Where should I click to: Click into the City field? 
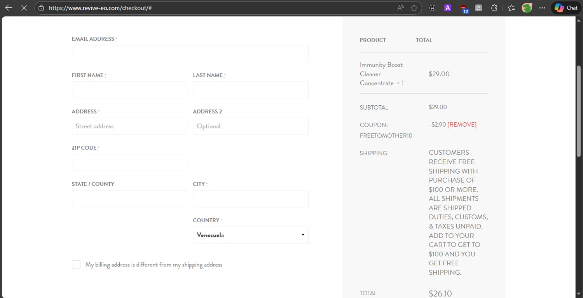[x=251, y=199]
